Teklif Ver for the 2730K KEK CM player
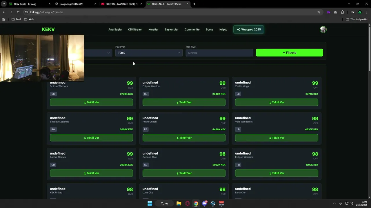This screenshot has height=208, width=371. point(91,102)
